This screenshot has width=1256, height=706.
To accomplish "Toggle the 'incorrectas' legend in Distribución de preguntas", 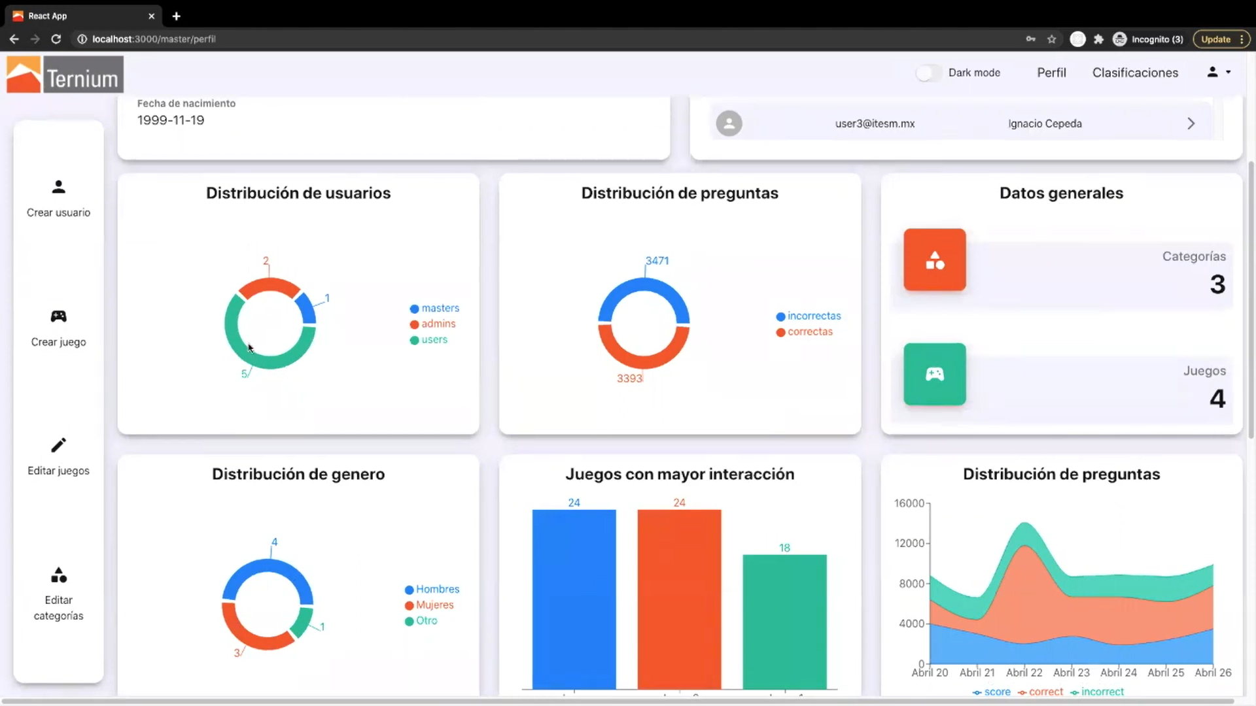I will pos(809,316).
